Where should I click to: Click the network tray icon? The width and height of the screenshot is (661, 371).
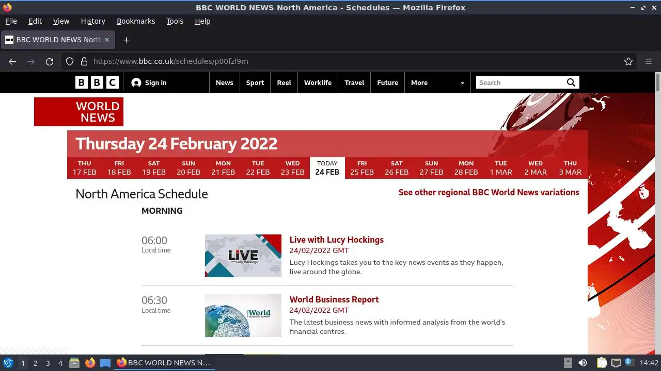pos(616,363)
